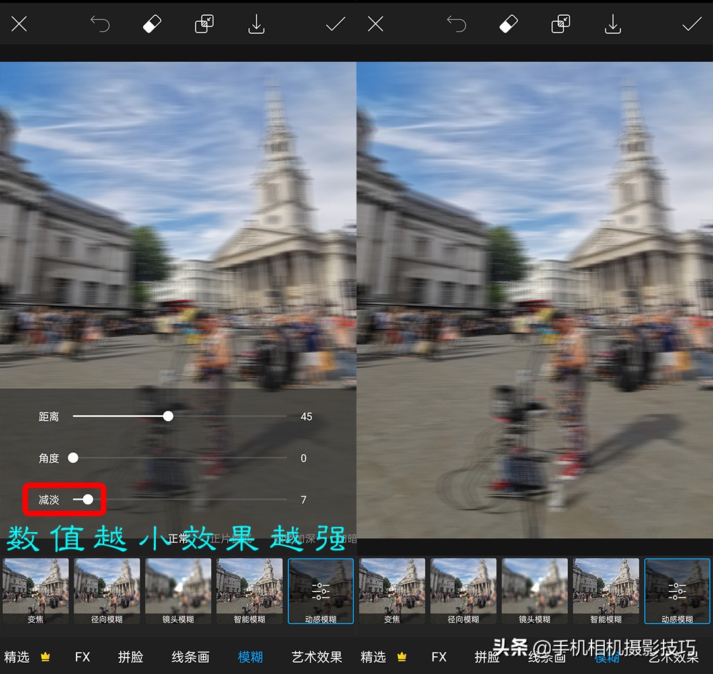Click the fade value 7
713x674 pixels.
304,500
